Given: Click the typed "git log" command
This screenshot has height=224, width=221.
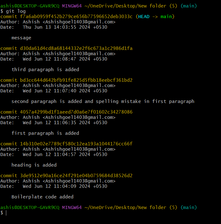Looking at the screenshot, I should pyautogui.click(x=16, y=11).
